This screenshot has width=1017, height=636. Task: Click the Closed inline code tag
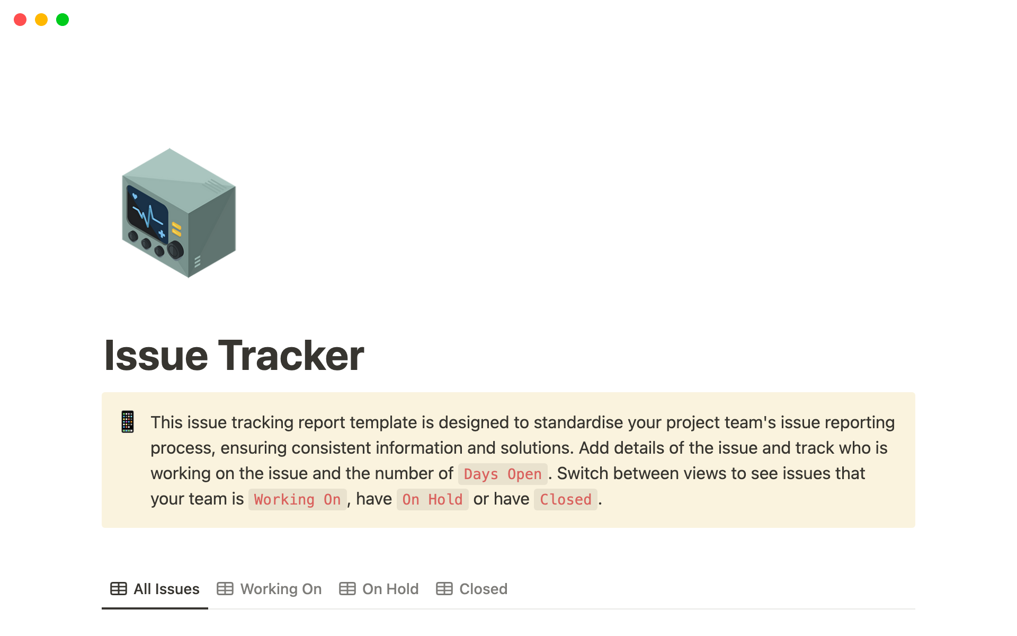point(566,500)
